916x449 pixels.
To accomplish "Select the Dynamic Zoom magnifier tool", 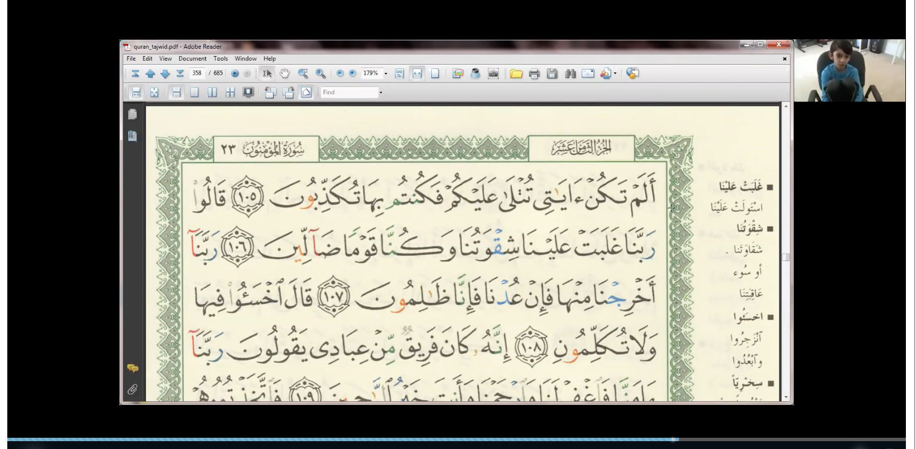I will [x=321, y=74].
